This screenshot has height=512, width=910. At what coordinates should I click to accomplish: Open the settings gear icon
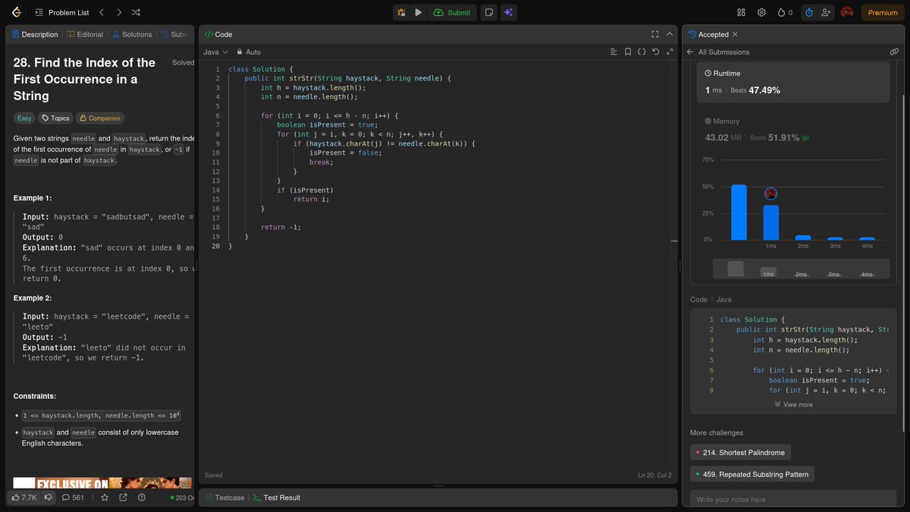[761, 12]
